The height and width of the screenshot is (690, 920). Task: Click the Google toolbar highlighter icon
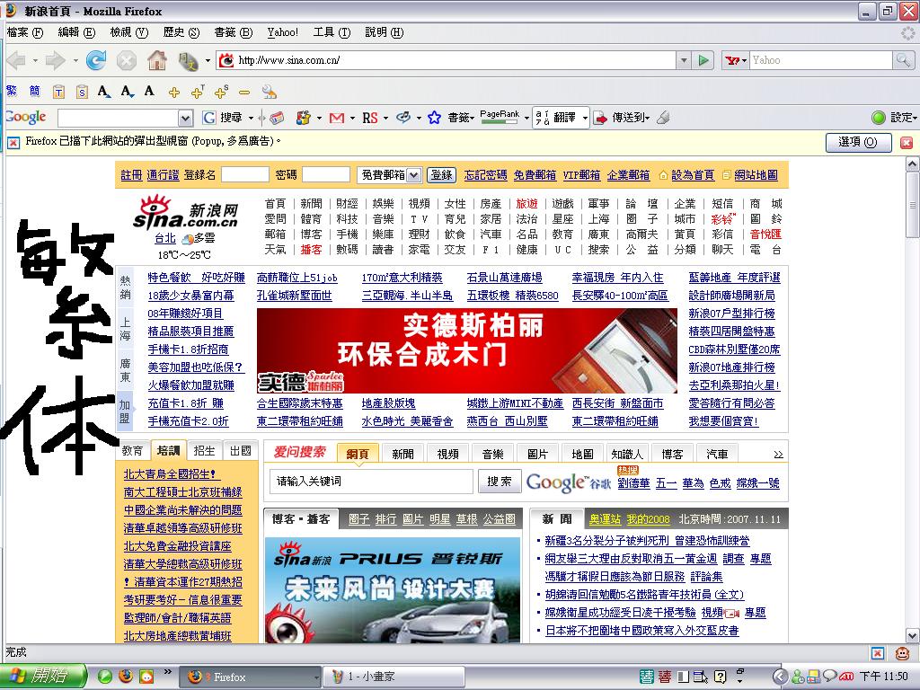663,118
